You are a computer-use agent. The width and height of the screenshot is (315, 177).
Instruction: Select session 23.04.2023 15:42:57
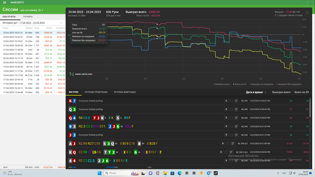click(33, 37)
